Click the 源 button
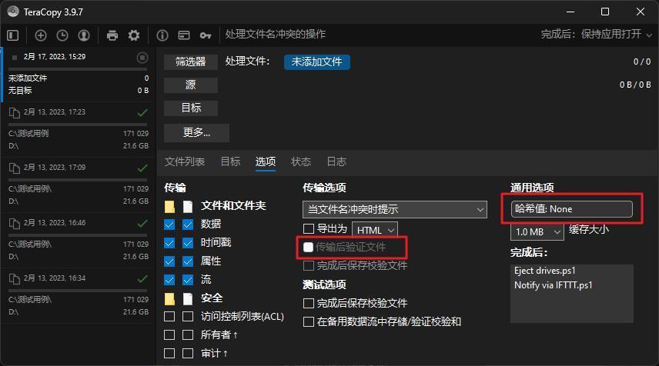The image size is (659, 366). (x=191, y=85)
